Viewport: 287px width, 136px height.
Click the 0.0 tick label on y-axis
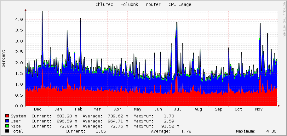coord(19,106)
